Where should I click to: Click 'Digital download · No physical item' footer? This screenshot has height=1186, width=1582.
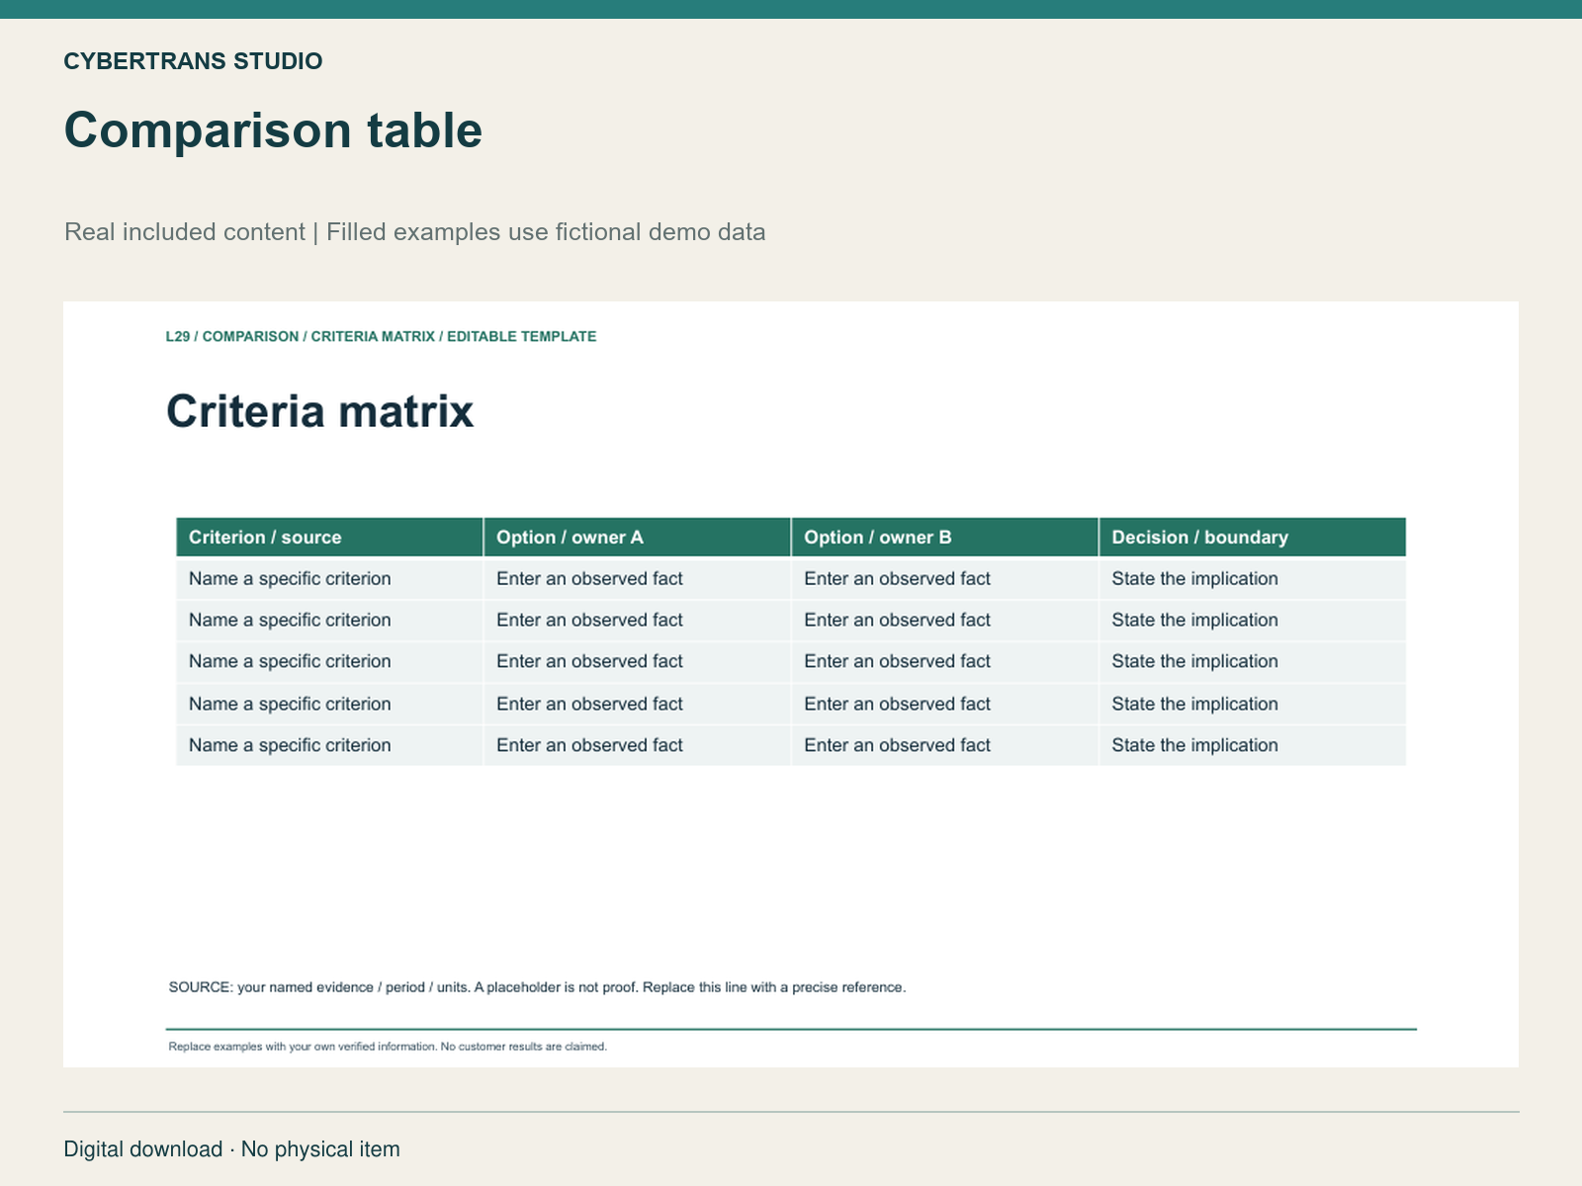click(232, 1149)
